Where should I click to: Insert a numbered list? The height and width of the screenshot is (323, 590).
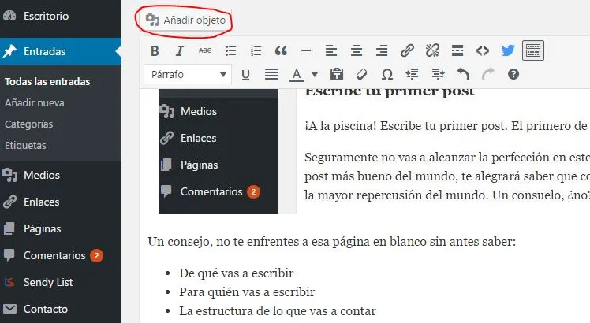(x=256, y=50)
